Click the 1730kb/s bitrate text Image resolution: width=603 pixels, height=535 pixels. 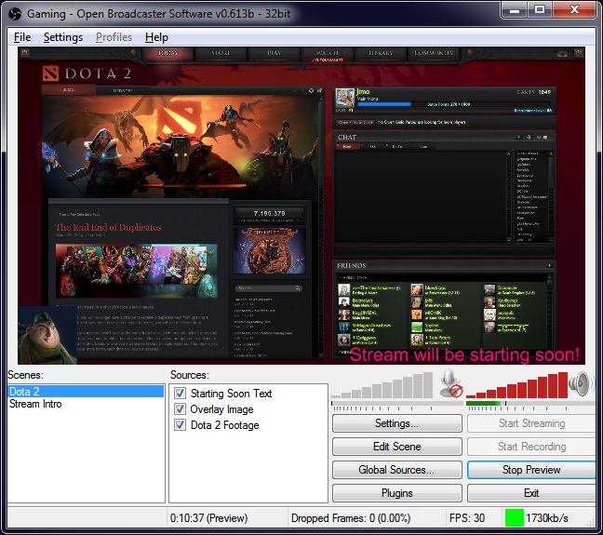click(x=547, y=518)
